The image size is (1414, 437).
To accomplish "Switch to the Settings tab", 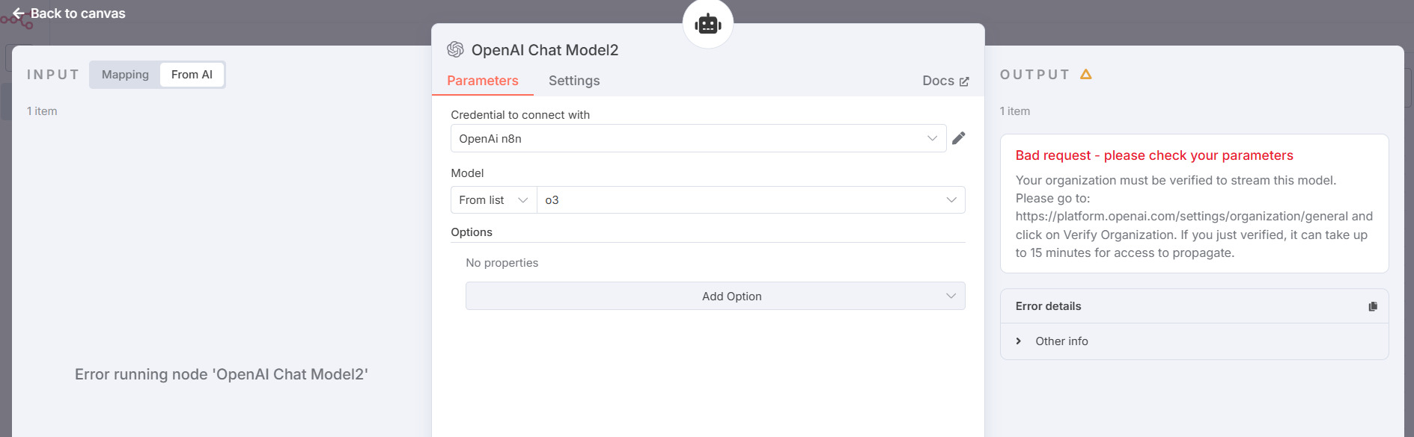I will [574, 81].
